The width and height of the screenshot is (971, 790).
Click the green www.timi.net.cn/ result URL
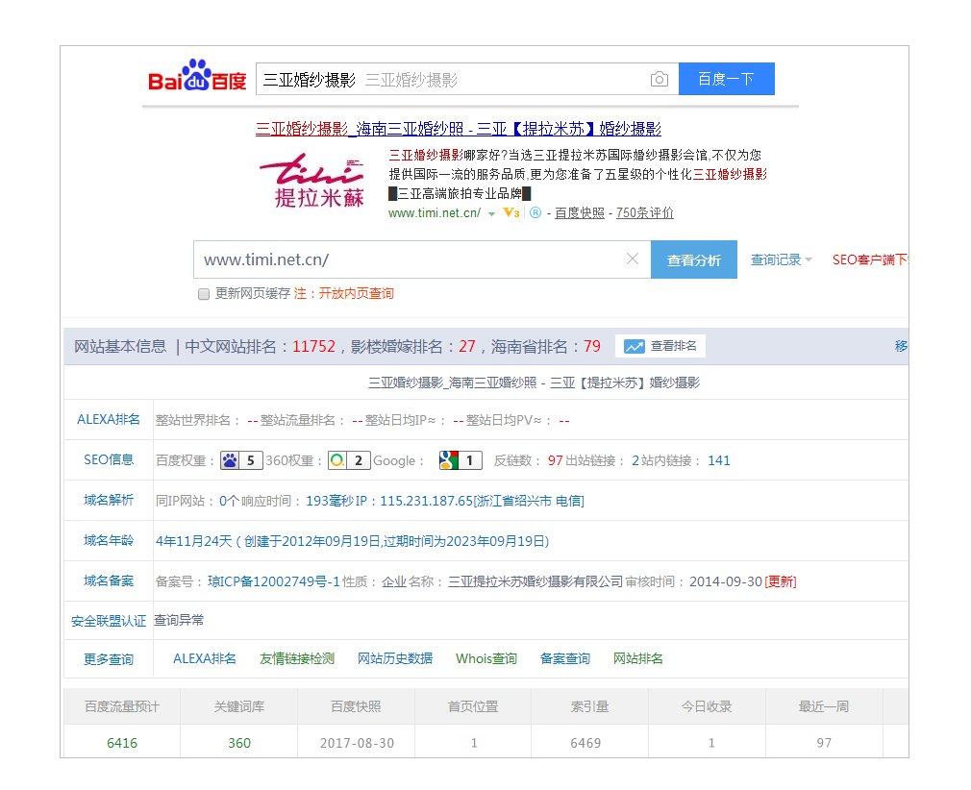[x=435, y=213]
